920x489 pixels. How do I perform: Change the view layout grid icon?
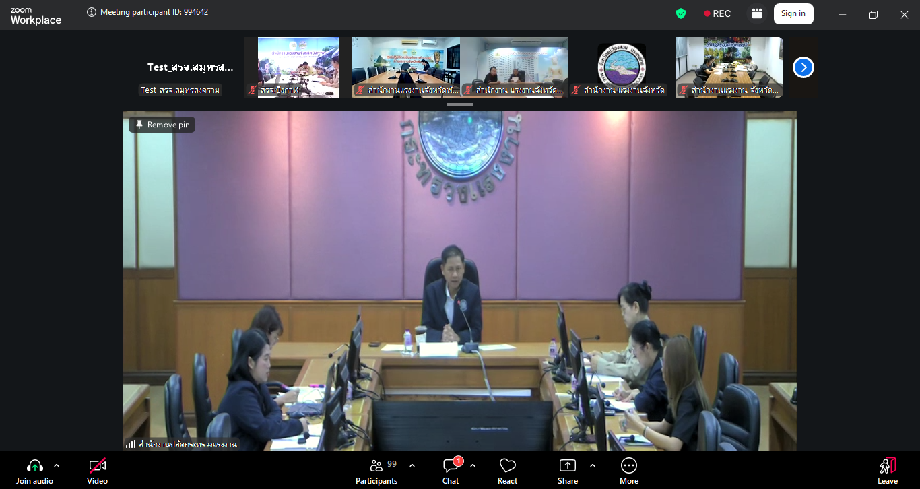click(x=757, y=13)
